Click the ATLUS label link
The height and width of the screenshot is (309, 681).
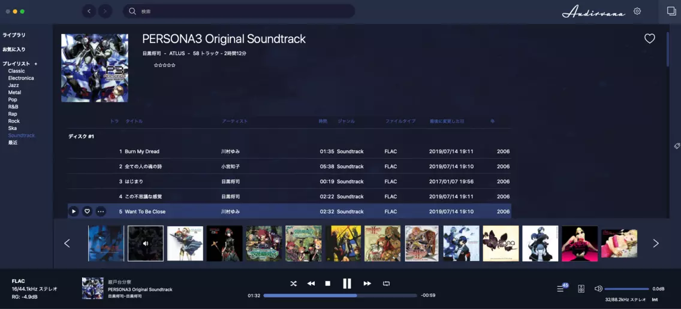tap(177, 53)
